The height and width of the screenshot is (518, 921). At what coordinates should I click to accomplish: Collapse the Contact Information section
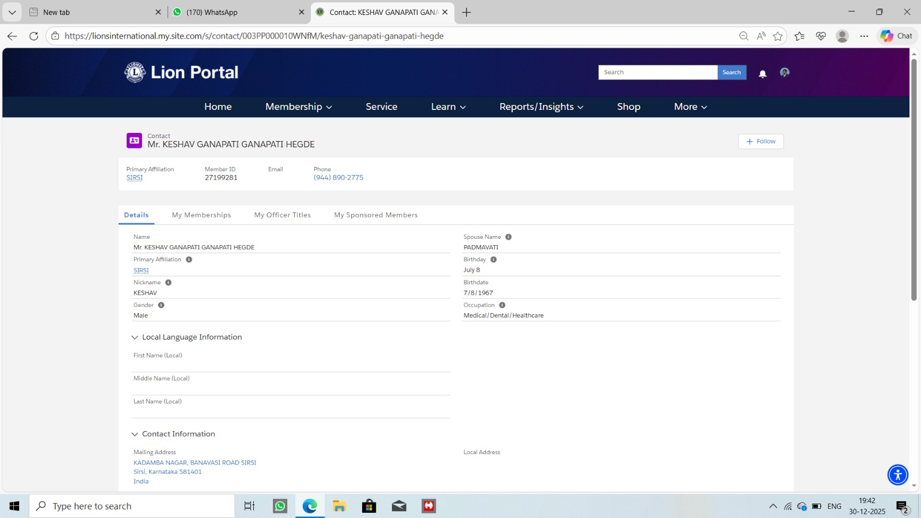[x=135, y=435]
